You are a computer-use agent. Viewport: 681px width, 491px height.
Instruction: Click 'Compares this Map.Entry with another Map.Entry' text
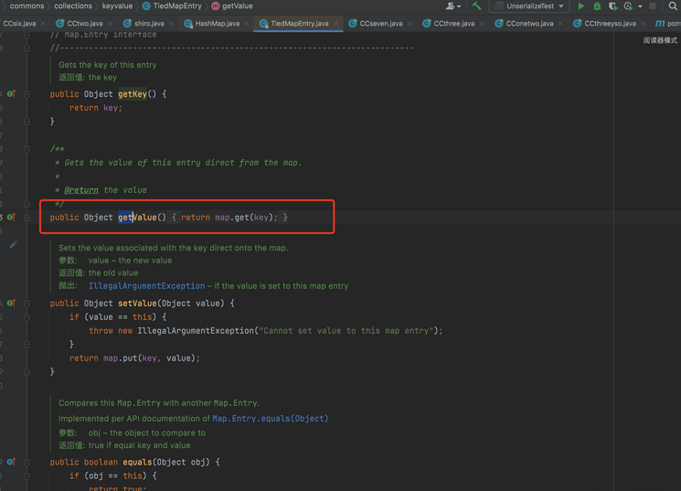point(158,403)
